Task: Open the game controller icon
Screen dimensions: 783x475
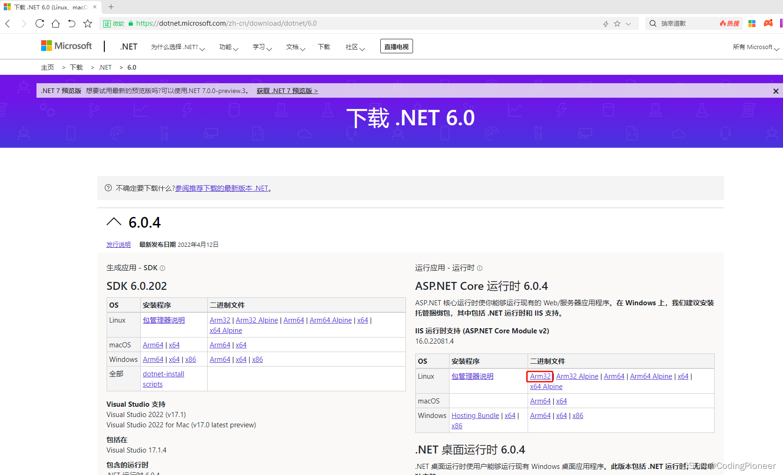Action: click(x=768, y=23)
